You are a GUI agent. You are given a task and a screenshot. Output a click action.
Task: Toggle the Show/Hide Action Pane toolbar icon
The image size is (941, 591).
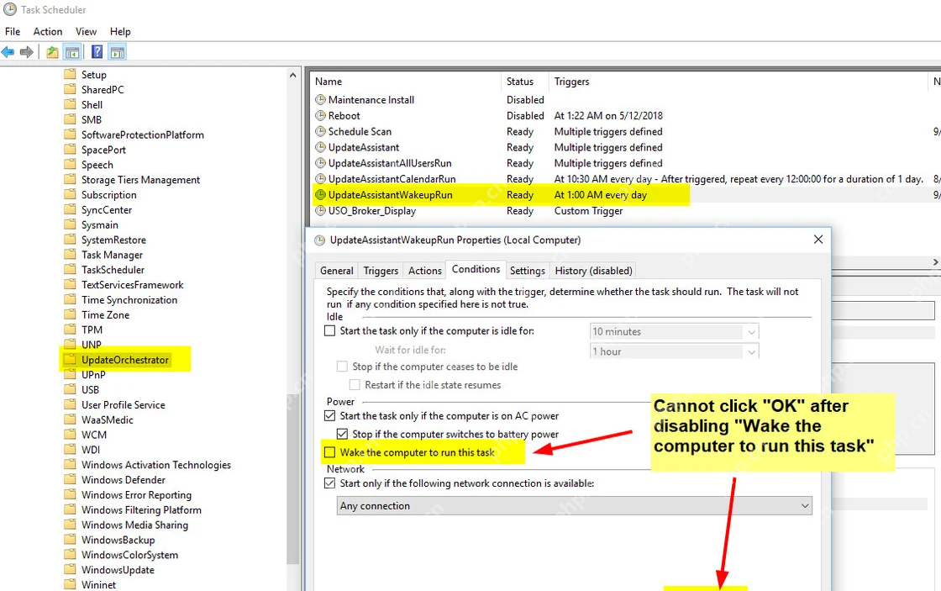click(118, 52)
